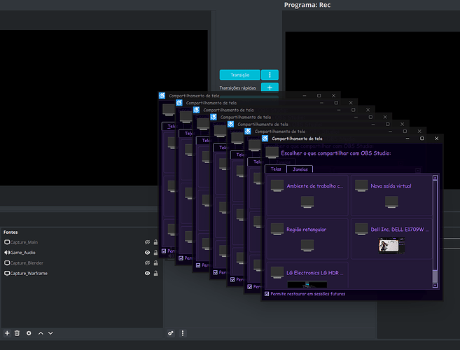Switch to the Telas tab in front dialog
The height and width of the screenshot is (350, 460).
275,169
